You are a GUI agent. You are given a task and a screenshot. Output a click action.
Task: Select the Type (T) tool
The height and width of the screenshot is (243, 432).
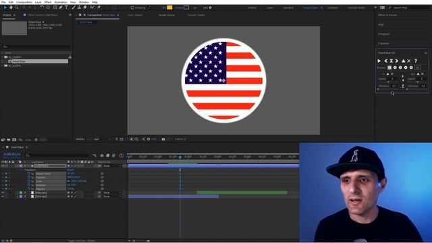click(66, 7)
